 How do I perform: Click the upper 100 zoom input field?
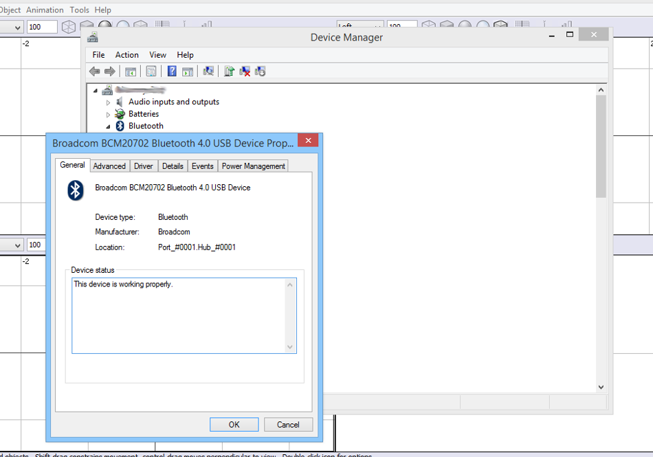pyautogui.click(x=42, y=27)
